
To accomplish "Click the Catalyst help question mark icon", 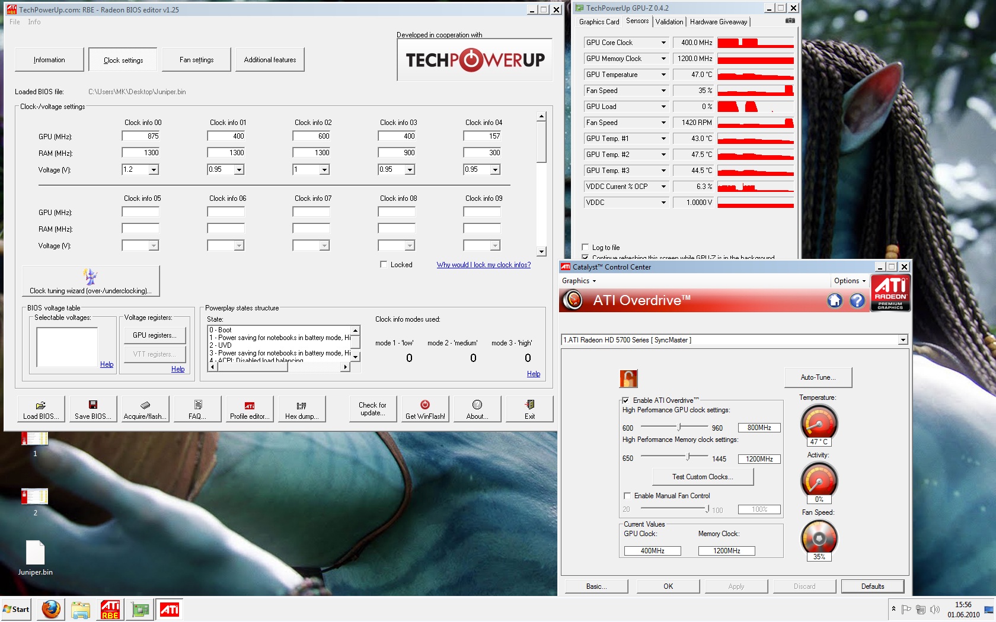I will click(857, 300).
